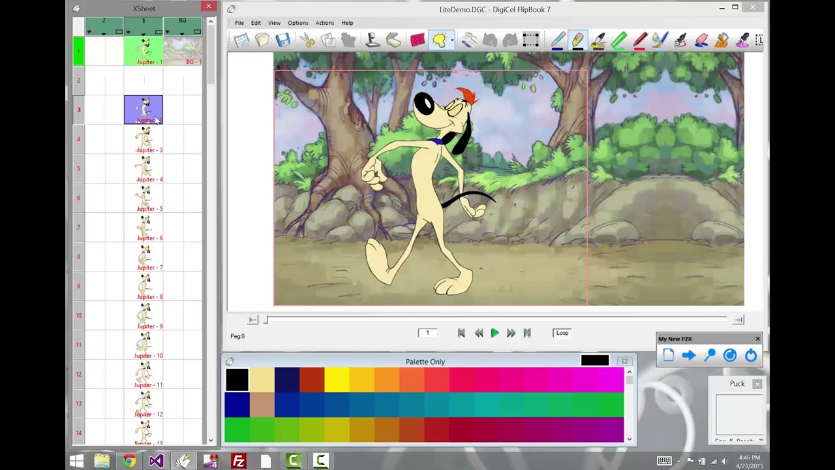Viewport: 835px width, 470px height.
Task: Toggle the yellow light bulb light table icon
Action: click(438, 40)
